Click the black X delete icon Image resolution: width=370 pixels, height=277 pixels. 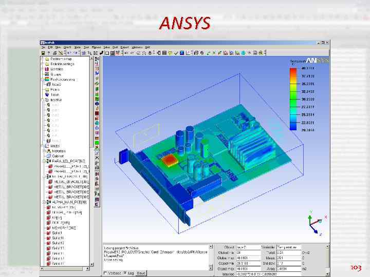coord(97,157)
